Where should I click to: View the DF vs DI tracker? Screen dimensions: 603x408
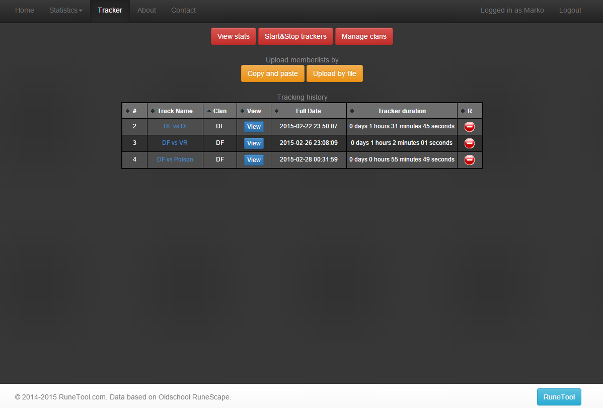[x=254, y=126]
